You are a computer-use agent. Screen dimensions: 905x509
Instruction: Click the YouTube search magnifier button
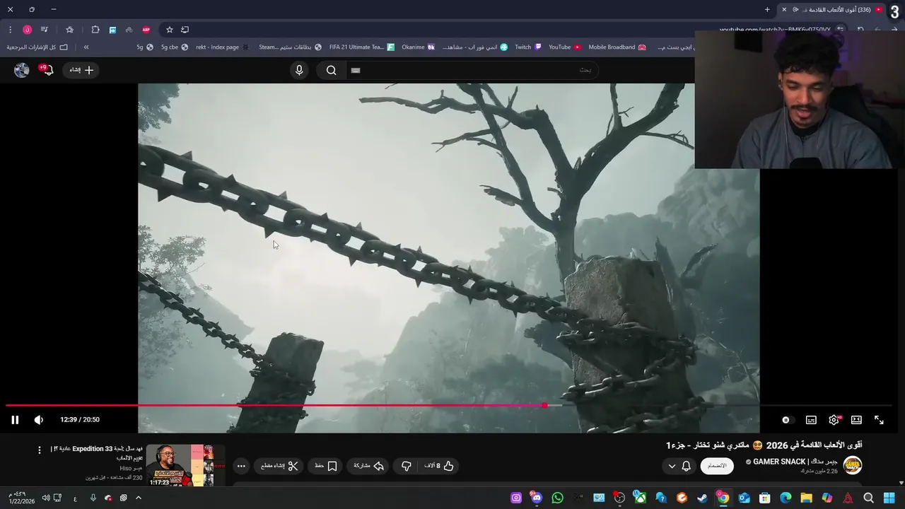331,70
